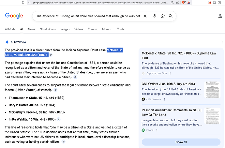Click inside the Google search input field
225x148 pixels.
pyautogui.click(x=88, y=16)
